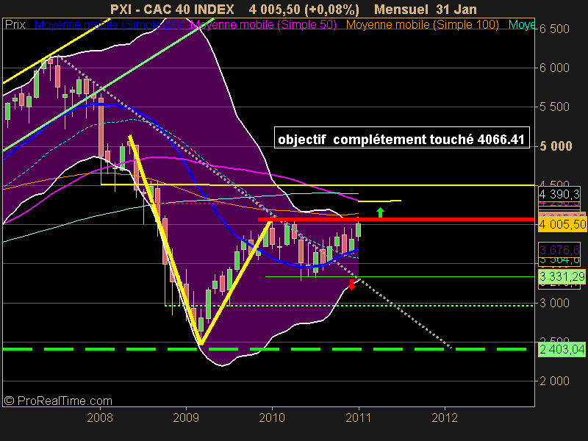Click the 2011 time axis label
Screen dimensions: 588x441
point(359,417)
